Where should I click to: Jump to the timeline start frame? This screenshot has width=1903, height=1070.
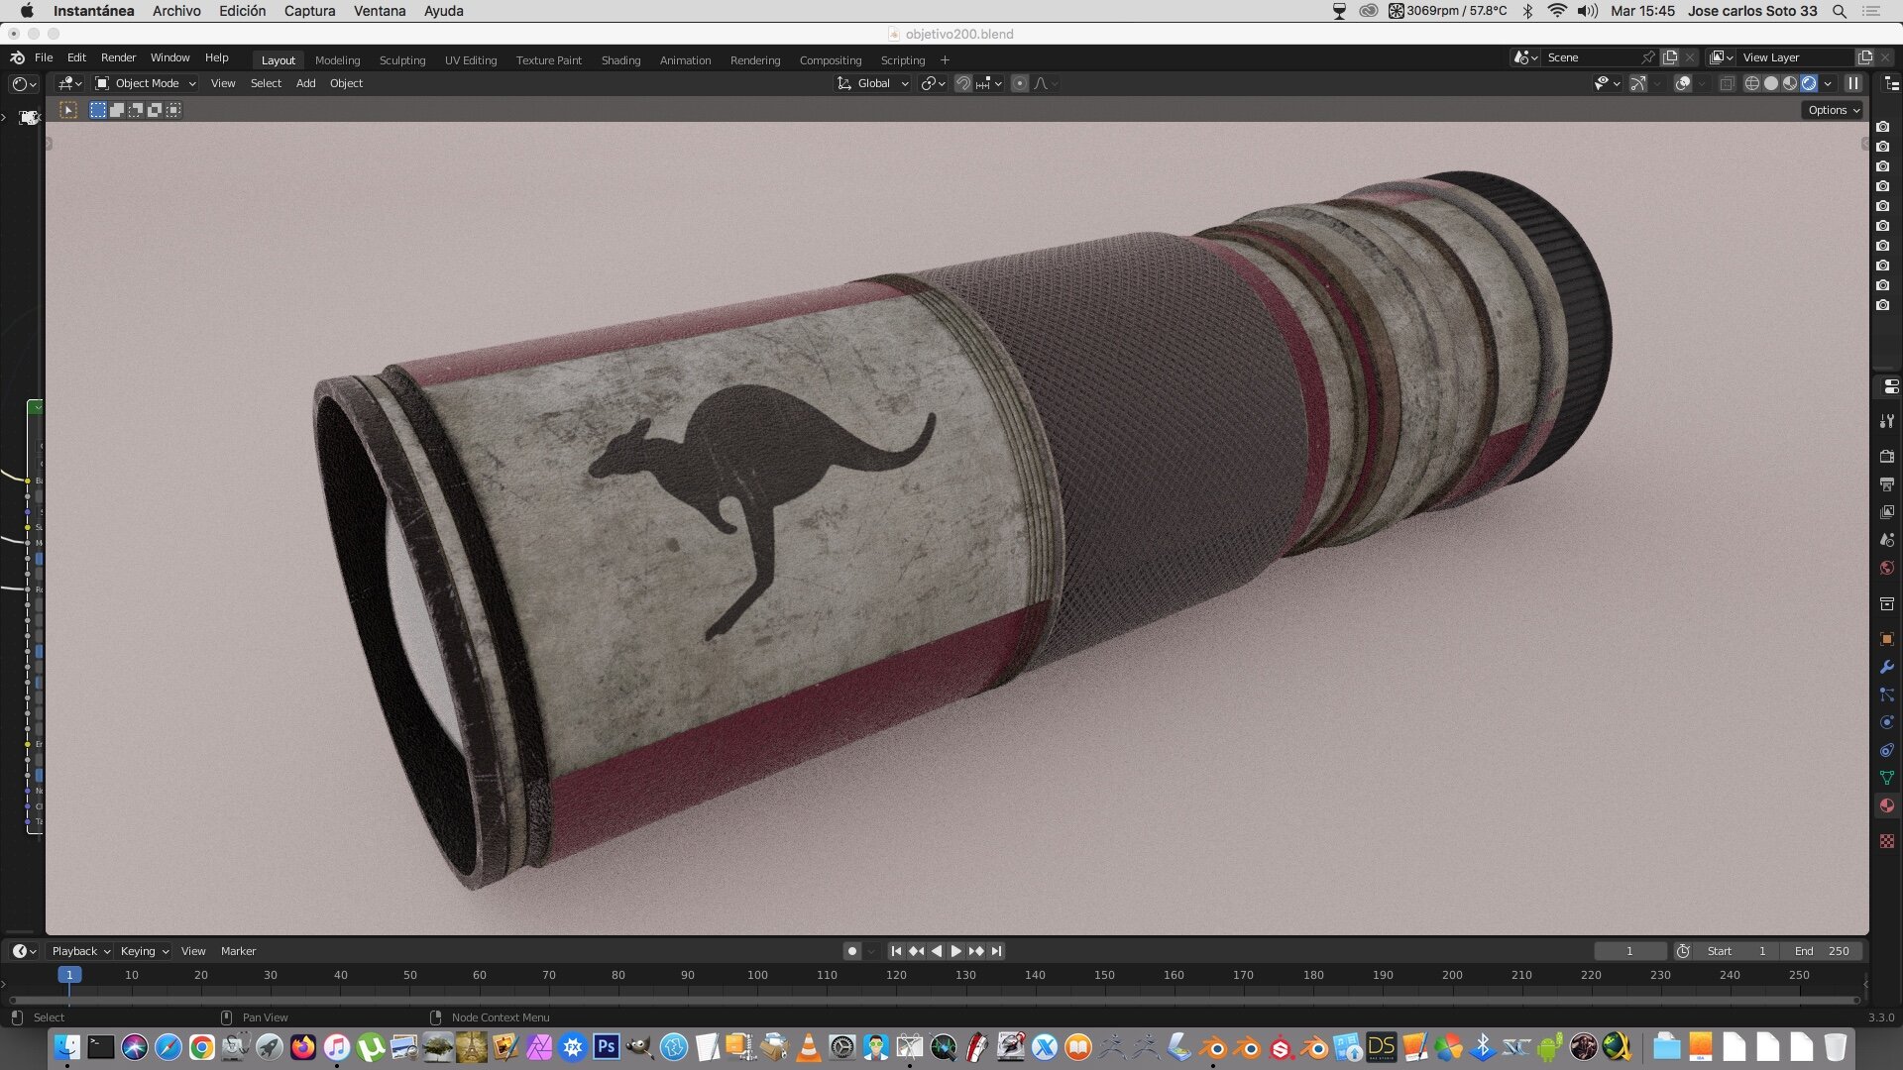tap(896, 951)
